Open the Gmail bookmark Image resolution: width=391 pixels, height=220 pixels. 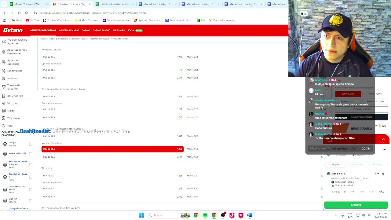pos(17,20)
